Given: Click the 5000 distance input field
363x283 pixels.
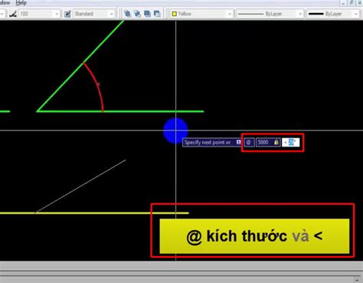Looking at the screenshot, I should pyautogui.click(x=268, y=143).
